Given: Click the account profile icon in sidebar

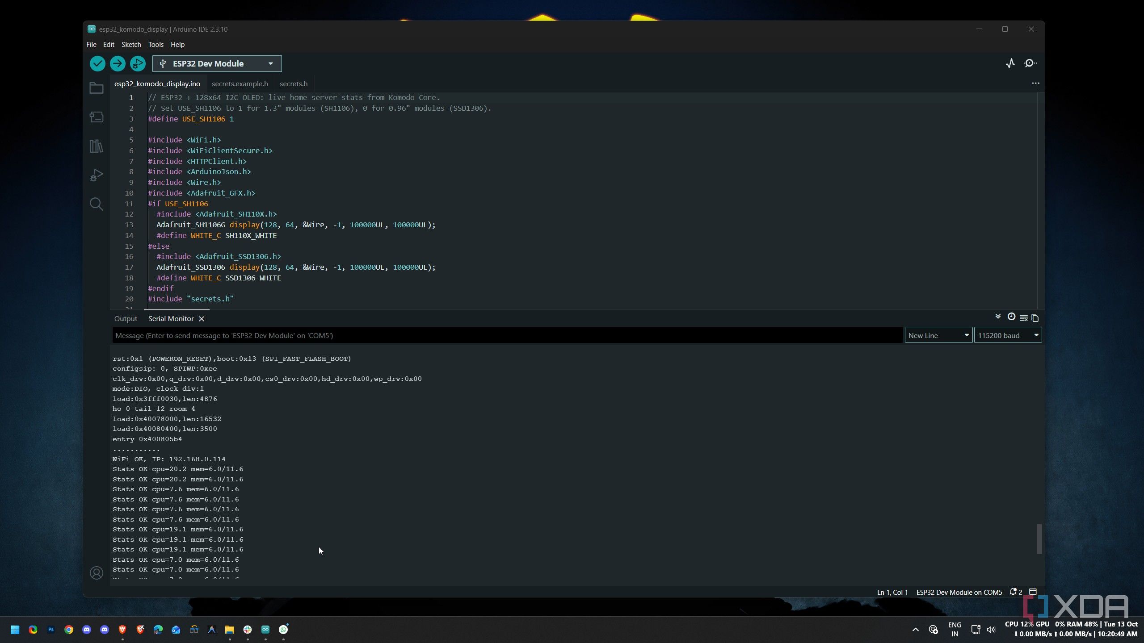Looking at the screenshot, I should (x=97, y=573).
